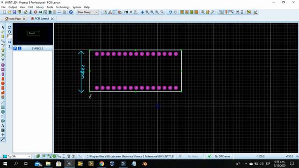299x168 pixels.
Task: Click the Top Silk layer color swatch
Action: pyautogui.click(x=5, y=156)
